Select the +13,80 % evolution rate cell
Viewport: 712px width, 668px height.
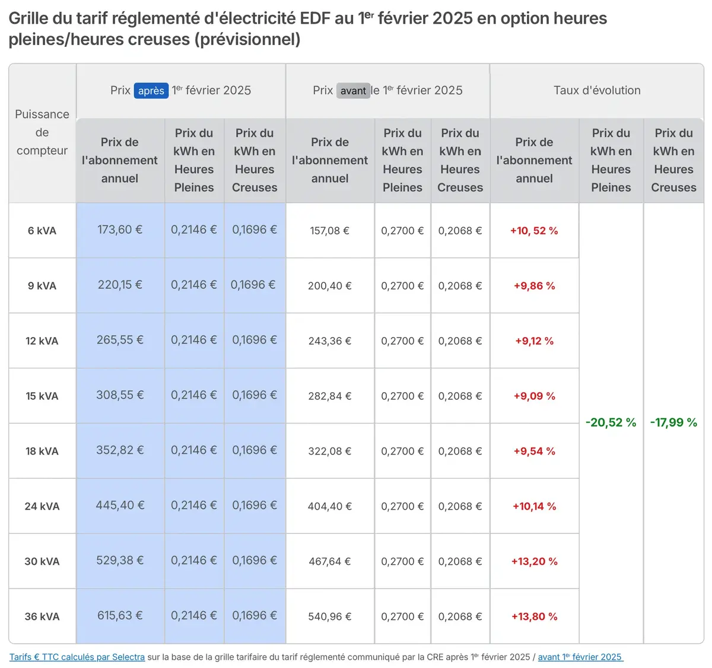[x=533, y=616]
